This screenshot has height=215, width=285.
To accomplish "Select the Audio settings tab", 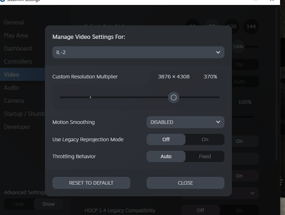I will click(x=11, y=88).
